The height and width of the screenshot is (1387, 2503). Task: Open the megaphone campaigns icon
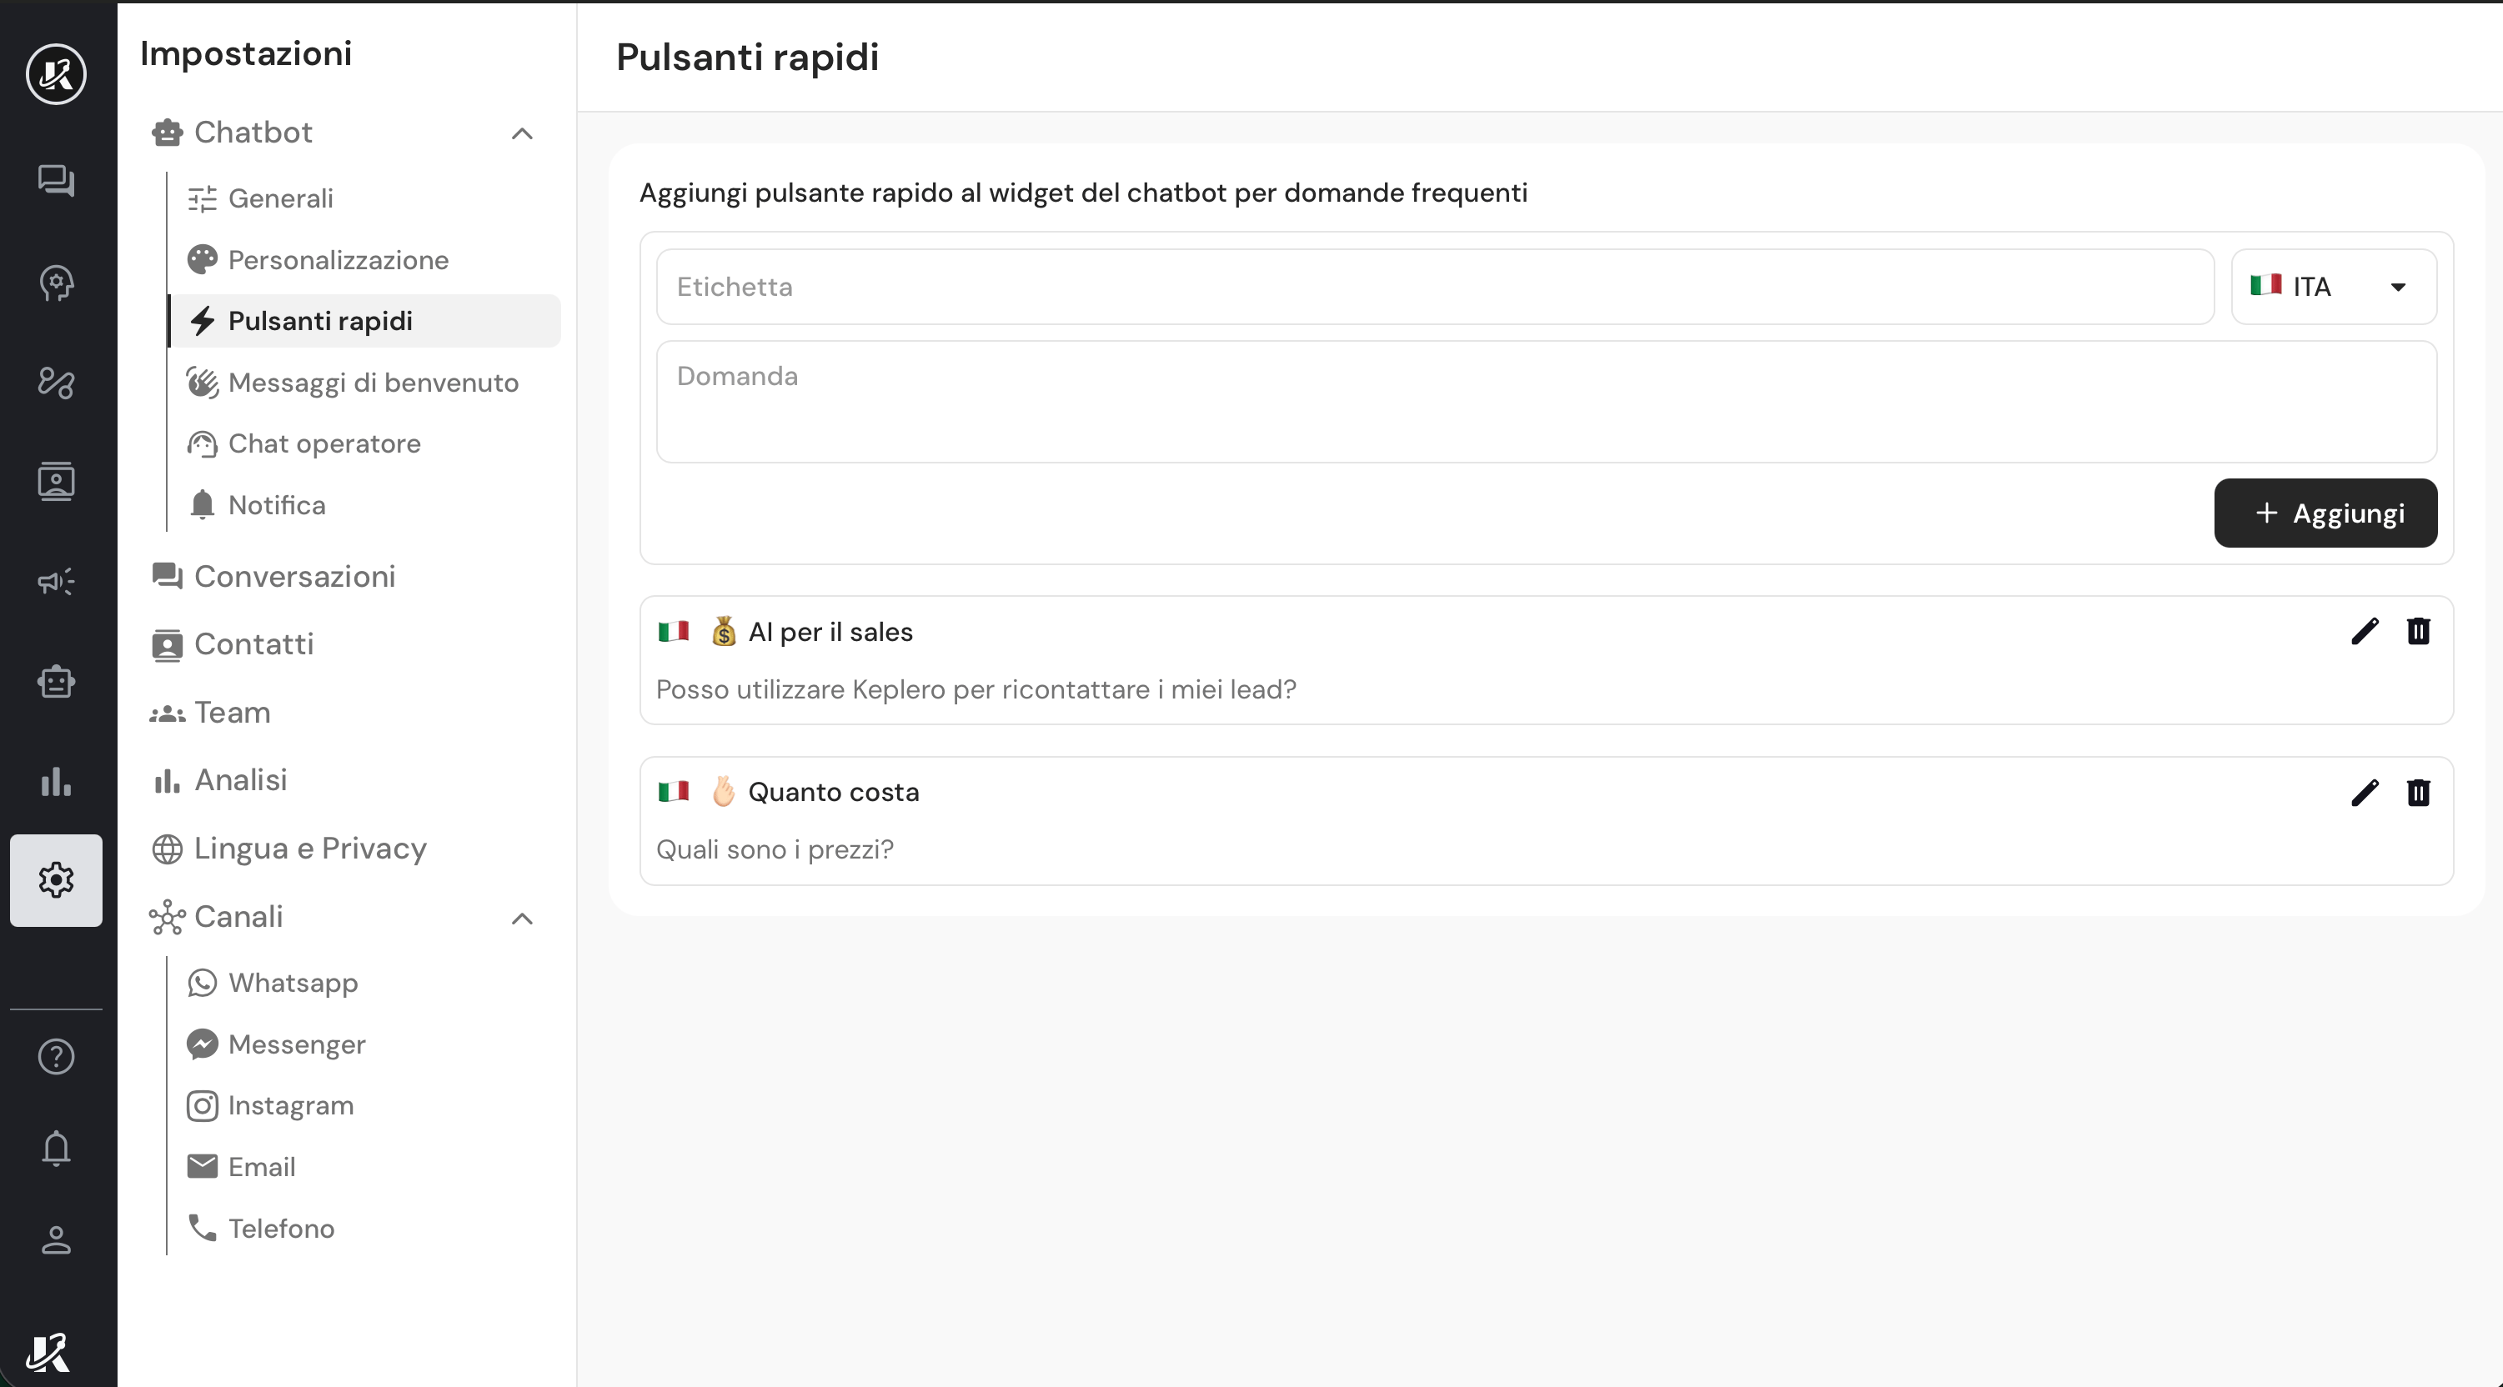(57, 581)
